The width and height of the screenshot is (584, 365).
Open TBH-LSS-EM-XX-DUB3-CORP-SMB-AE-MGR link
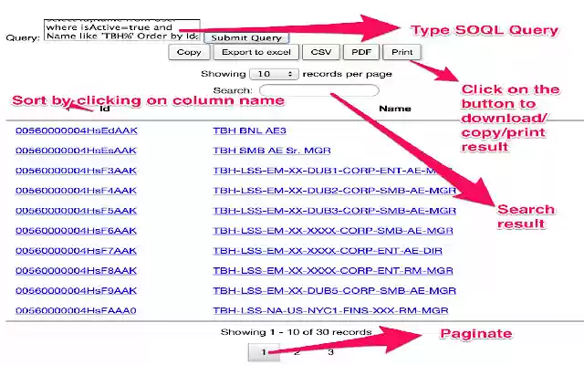tap(335, 211)
